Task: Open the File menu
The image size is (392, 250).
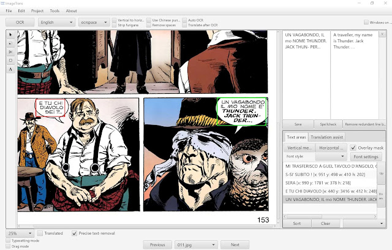Action: pos(9,11)
